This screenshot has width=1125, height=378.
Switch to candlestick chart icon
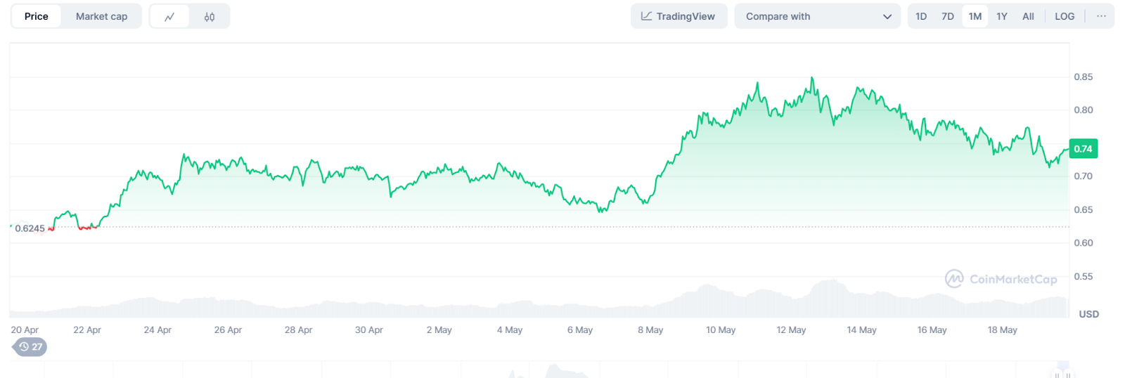(x=210, y=17)
